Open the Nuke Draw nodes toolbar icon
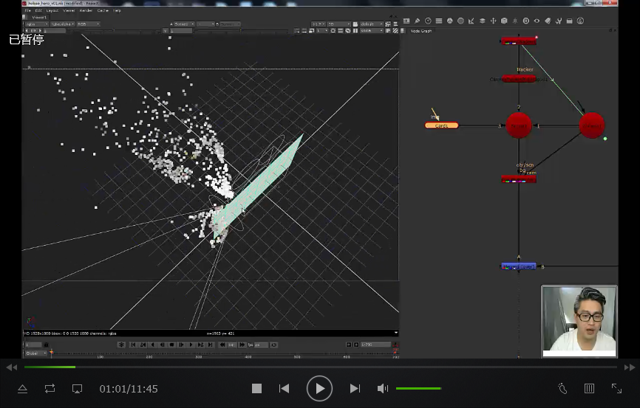The width and height of the screenshot is (640, 408). (x=418, y=21)
